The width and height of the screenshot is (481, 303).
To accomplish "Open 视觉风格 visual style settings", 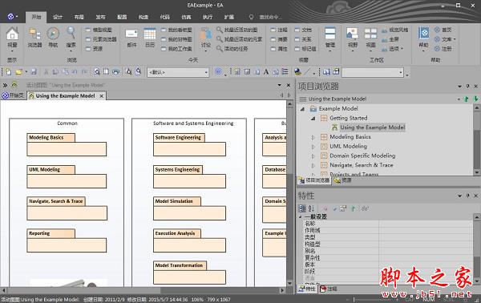I will pos(394,30).
